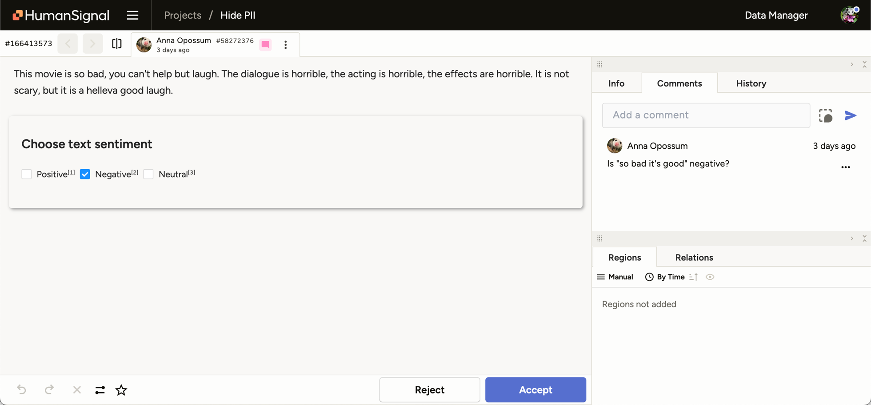The height and width of the screenshot is (405, 871).
Task: Open the settings sliders icon near undo controls
Action: (100, 389)
